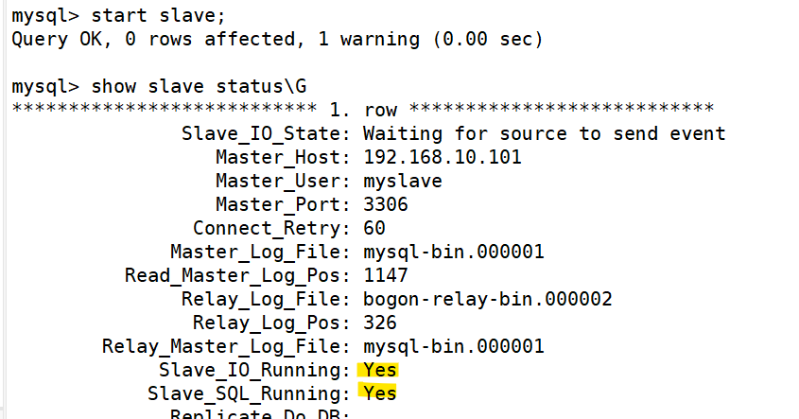
Task: Click the Master_Host value 192.168.10.101
Action: click(x=443, y=157)
